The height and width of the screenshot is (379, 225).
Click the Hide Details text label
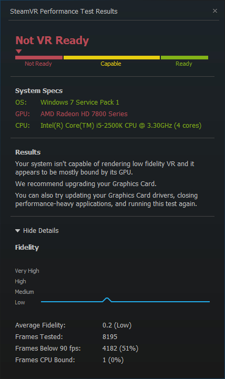41,231
